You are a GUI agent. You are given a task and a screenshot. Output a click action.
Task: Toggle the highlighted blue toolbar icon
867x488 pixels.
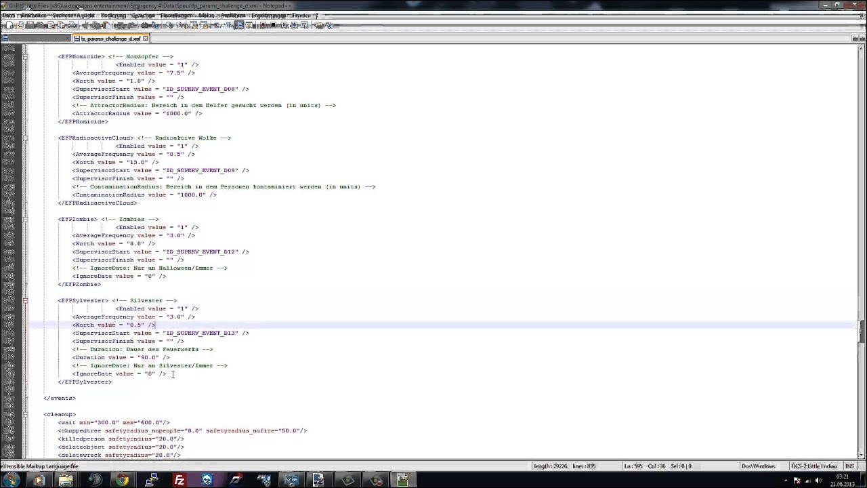pos(239,25)
